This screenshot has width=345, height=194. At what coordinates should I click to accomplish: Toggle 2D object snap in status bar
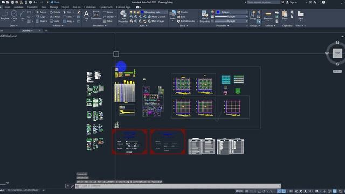tap(284, 191)
